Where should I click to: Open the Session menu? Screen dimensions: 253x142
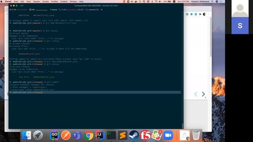coord(37,2)
